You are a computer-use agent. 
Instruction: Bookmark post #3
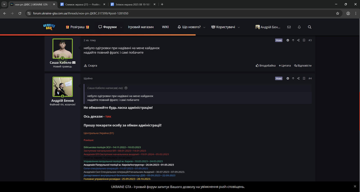[304, 40]
